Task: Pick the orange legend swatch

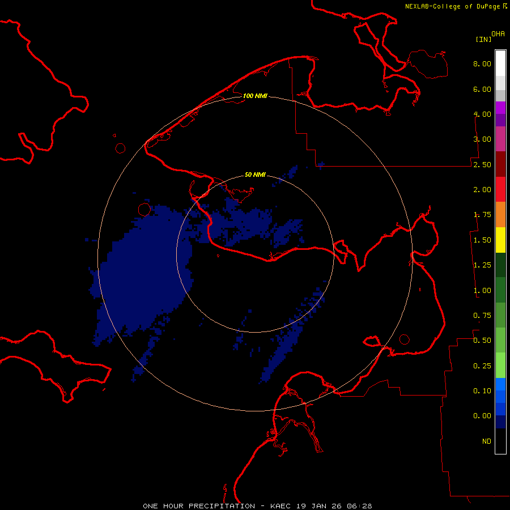Action: coord(500,215)
